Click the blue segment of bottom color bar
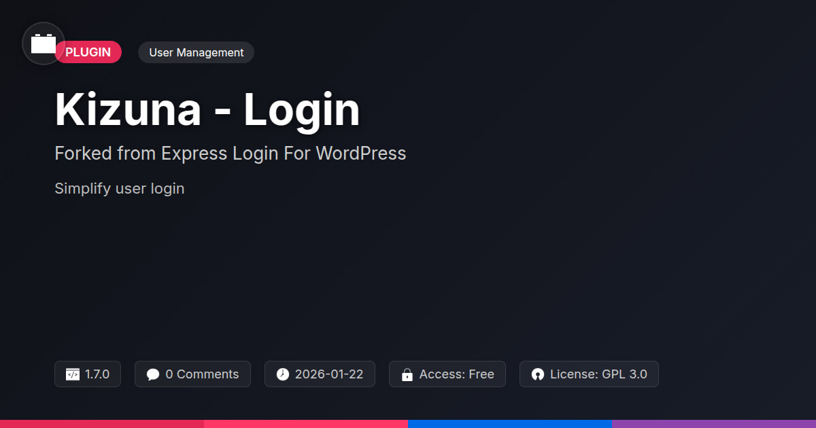The width and height of the screenshot is (816, 428). pyautogui.click(x=510, y=423)
